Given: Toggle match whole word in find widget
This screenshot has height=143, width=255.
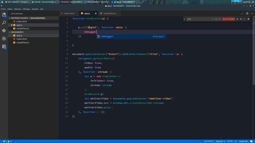Looking at the screenshot, I should 216,19.
